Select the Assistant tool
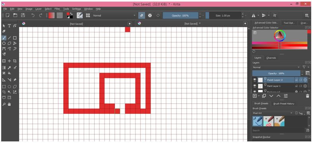The image size is (314, 143). [x=4, y=80]
